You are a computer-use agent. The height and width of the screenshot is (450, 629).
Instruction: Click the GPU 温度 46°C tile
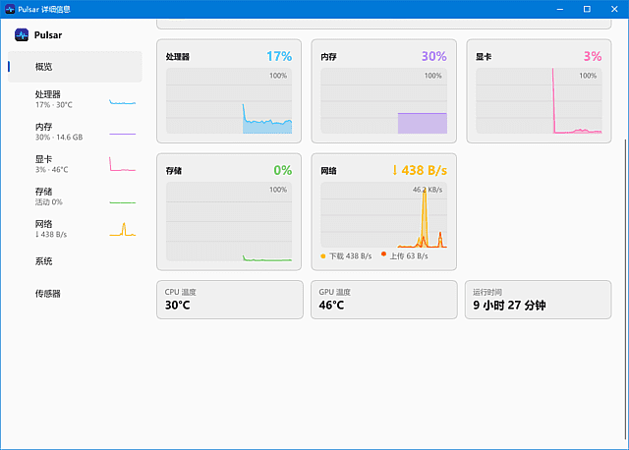(384, 300)
